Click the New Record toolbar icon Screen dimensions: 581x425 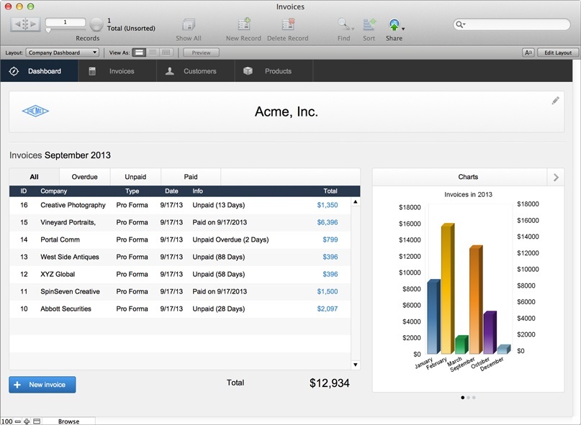244,24
